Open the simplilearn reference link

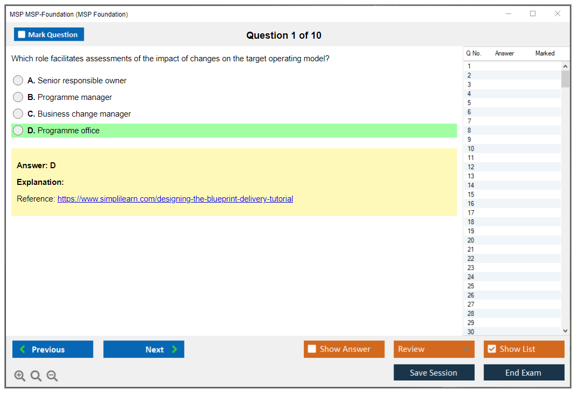coord(175,199)
